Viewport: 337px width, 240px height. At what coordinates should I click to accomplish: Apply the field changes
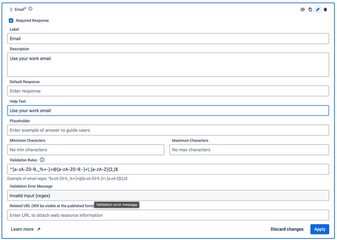click(x=319, y=229)
